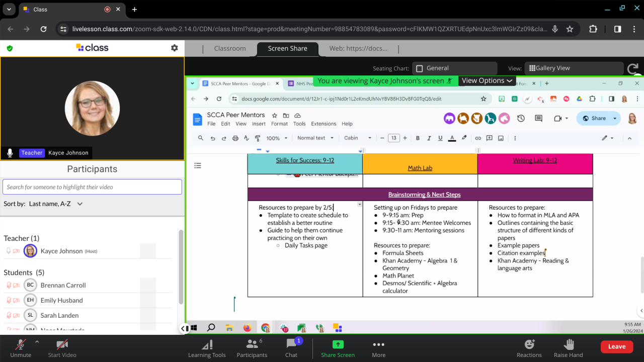Click the participants list scrollbar
Image resolution: width=644 pixels, height=362 pixels.
tap(181, 267)
